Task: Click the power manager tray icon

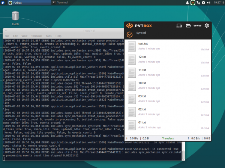Action: pos(203,3)
